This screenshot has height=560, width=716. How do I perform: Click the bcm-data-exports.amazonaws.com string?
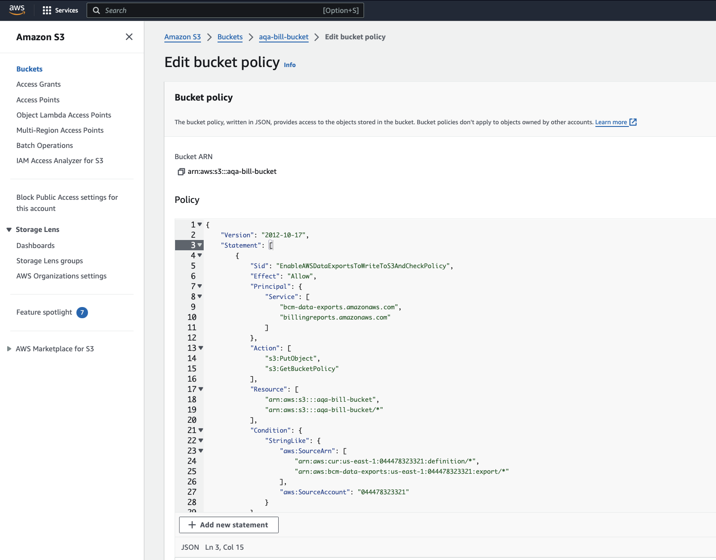(x=339, y=307)
